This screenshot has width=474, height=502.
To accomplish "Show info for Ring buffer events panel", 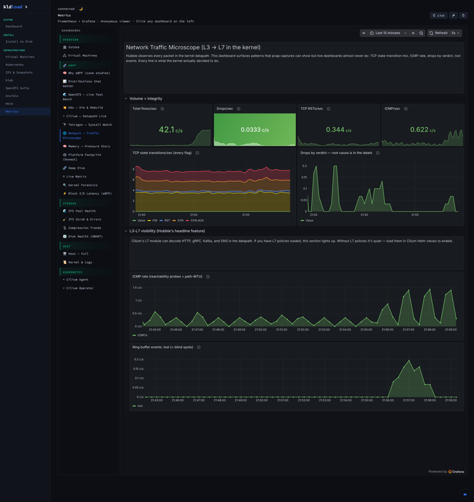I will coord(199,347).
